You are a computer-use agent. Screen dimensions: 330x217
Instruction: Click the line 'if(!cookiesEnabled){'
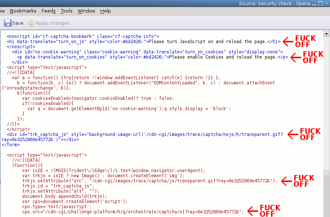click(x=48, y=104)
